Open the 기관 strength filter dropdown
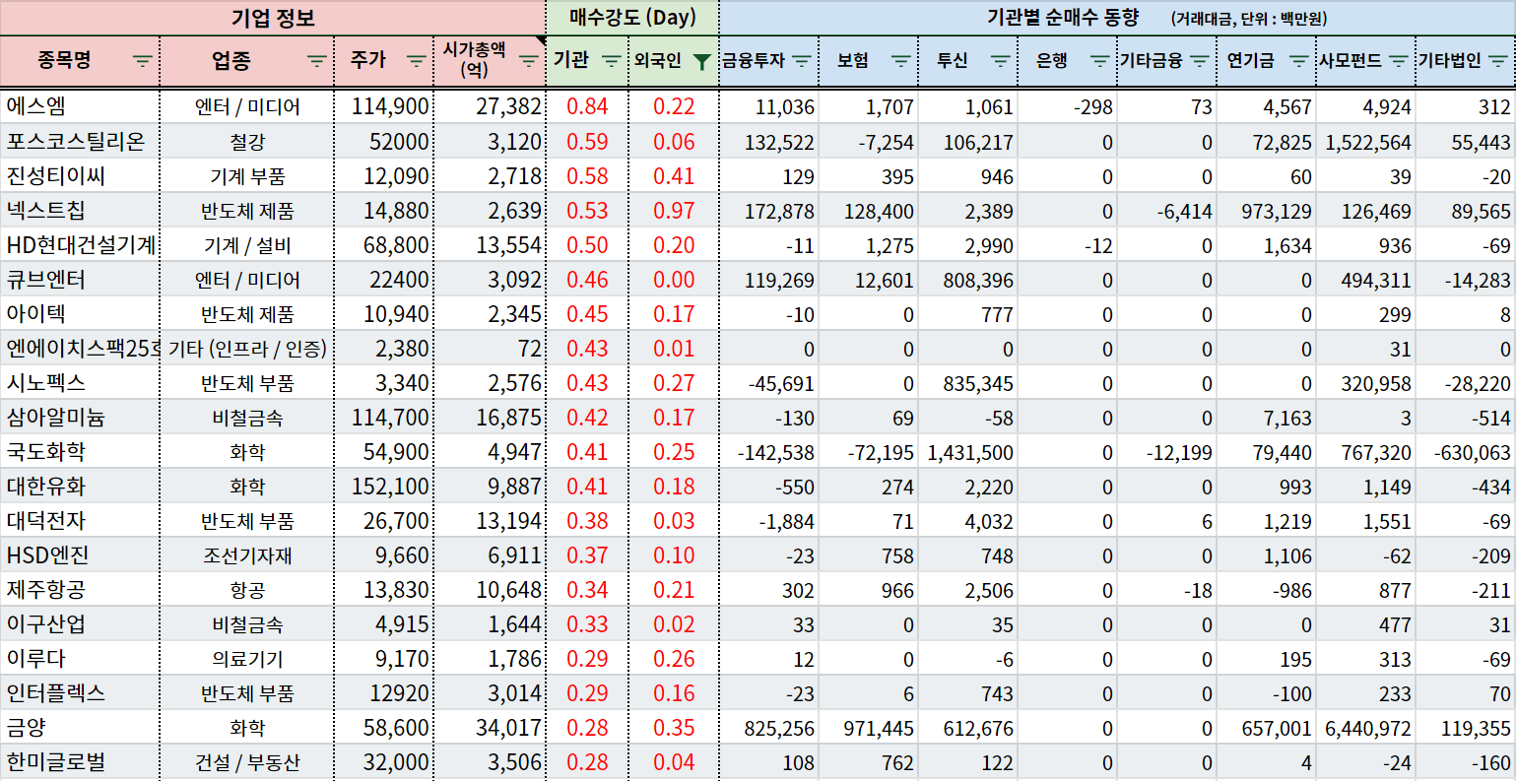The height and width of the screenshot is (781, 1516). tap(611, 61)
